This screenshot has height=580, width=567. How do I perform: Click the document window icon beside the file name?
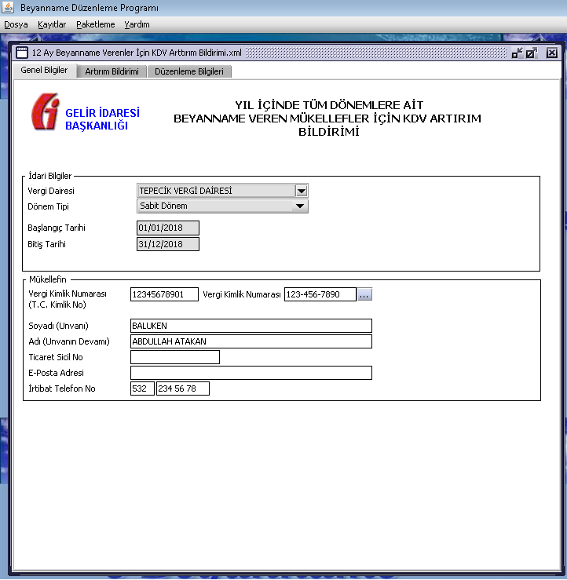22,53
